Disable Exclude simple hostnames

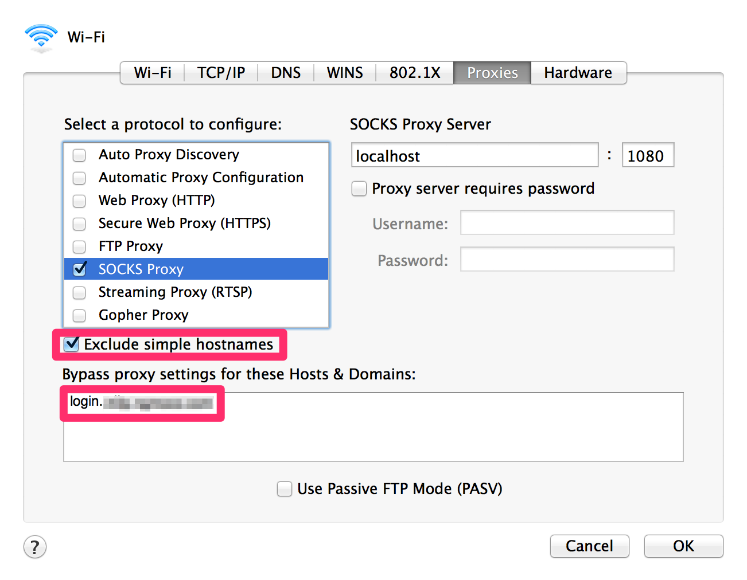pyautogui.click(x=71, y=344)
